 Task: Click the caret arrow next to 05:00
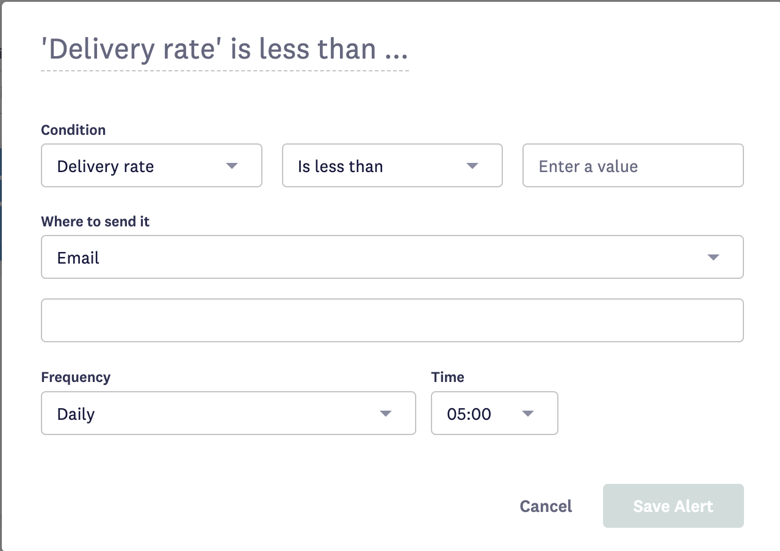(x=528, y=414)
